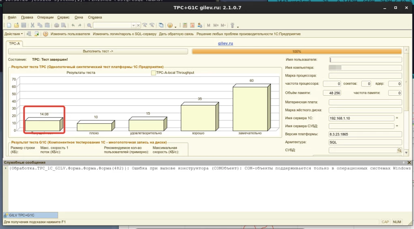Click the orange info help icon
This screenshot has height=229, width=414.
[170, 26]
